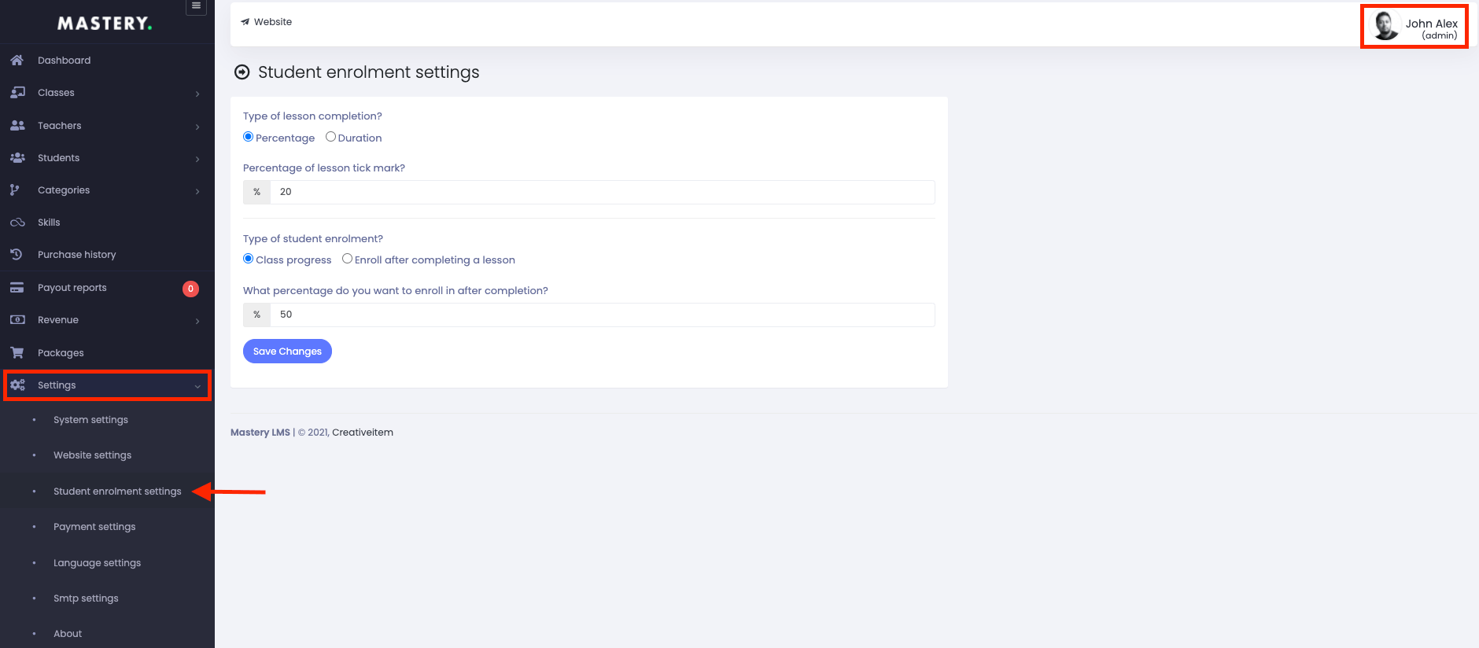This screenshot has height=648, width=1479.
Task: Collapse the Settings menu chevron
Action: tap(197, 386)
